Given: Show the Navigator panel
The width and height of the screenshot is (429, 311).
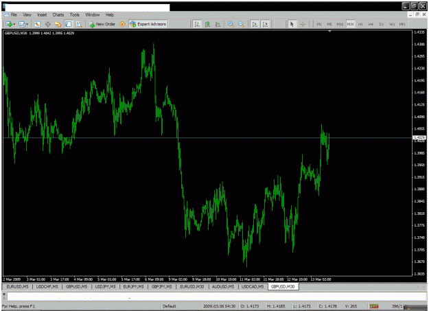Looking at the screenshot, I should [x=58, y=24].
